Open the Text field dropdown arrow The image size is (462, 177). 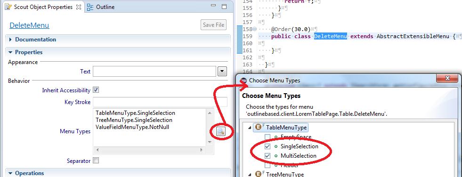(x=222, y=71)
